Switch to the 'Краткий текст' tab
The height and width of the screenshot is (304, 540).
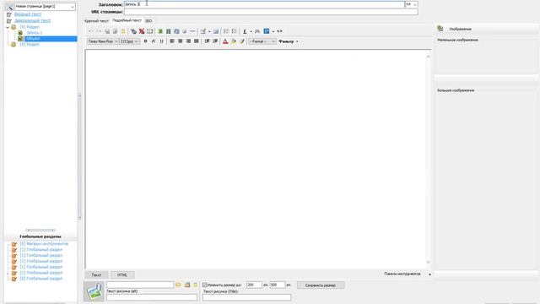tap(96, 21)
